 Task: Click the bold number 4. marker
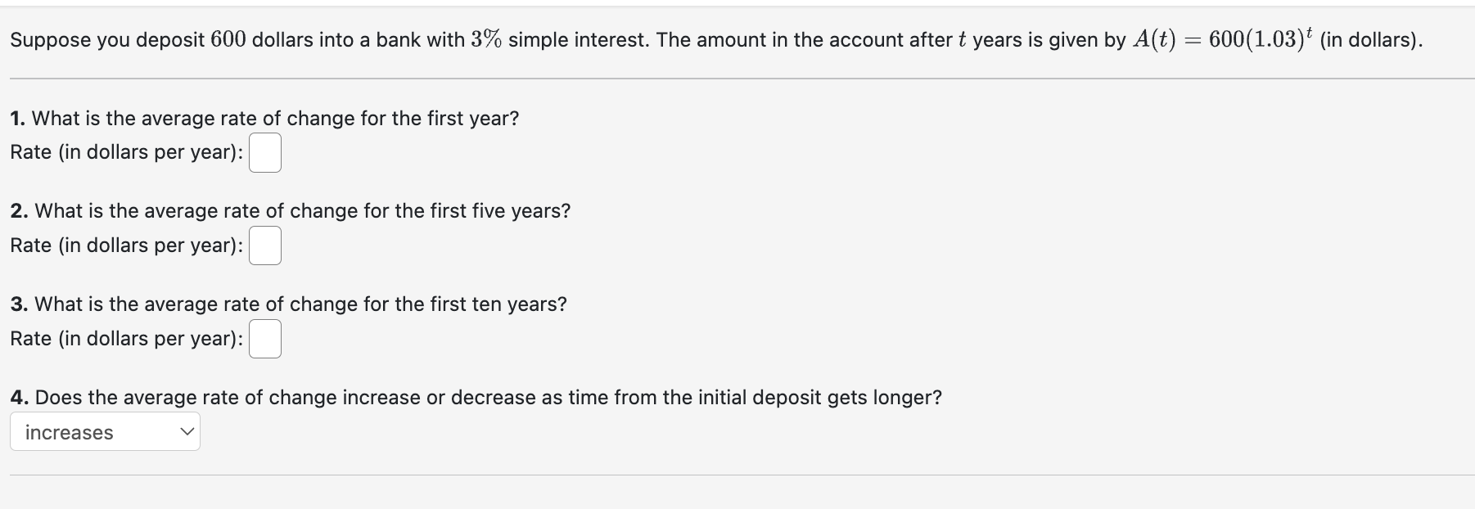point(20,398)
